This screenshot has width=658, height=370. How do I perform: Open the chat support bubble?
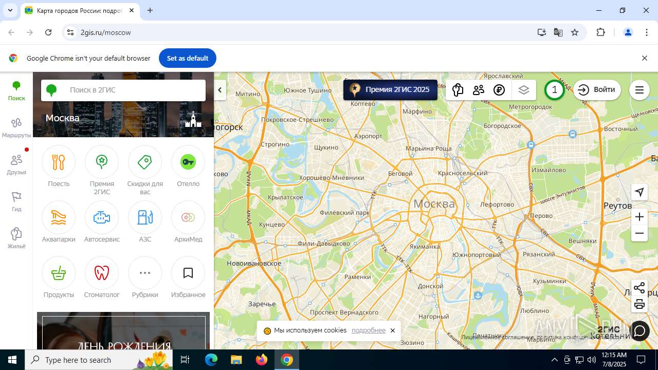tap(639, 330)
